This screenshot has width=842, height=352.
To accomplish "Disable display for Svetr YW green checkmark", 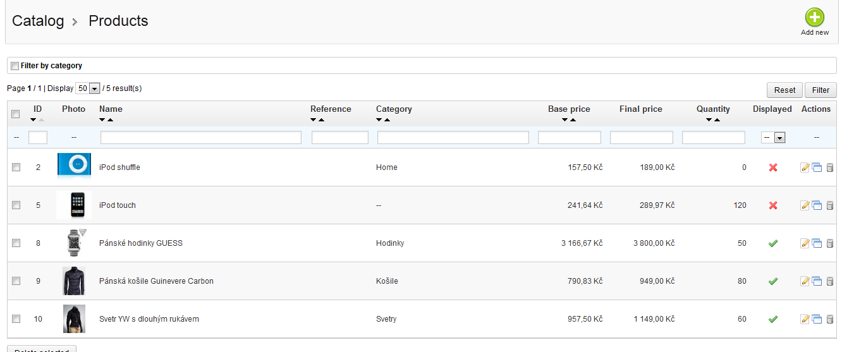I will coord(772,319).
